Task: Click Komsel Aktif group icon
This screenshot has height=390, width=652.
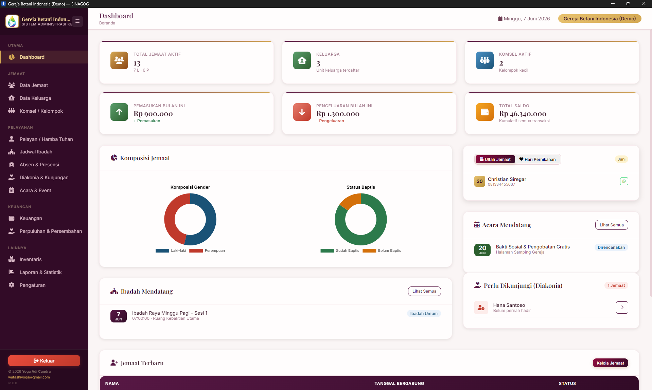Action: [x=485, y=60]
